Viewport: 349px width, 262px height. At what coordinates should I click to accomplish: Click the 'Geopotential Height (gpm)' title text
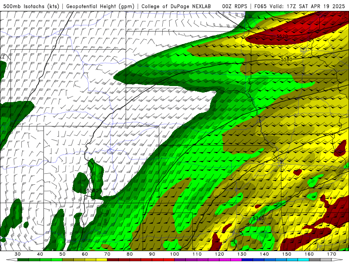coord(100,6)
